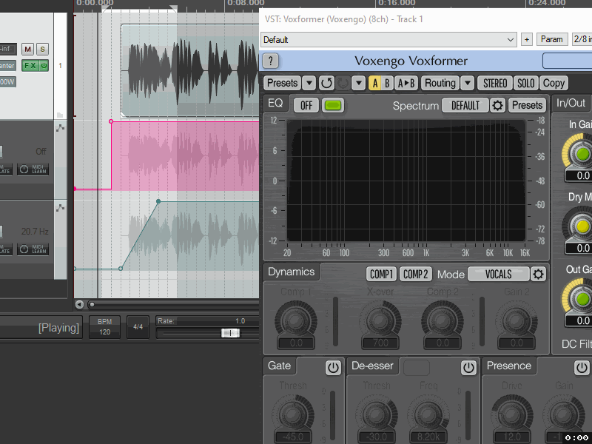Click the X-over knob
Screen dimensions: 592x444
coord(380,320)
